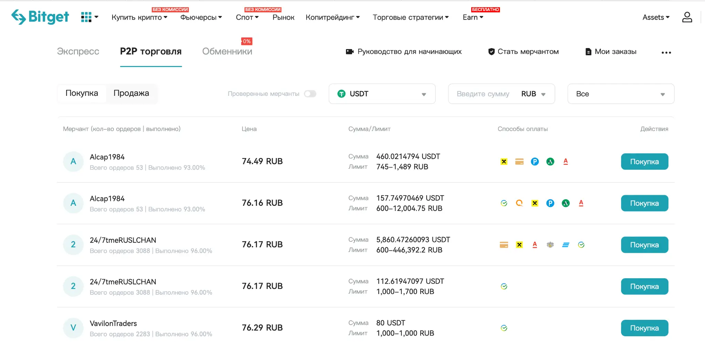Click Raiffeisen icon in the 74.49 RUB row
Viewport: 705px width, 348px height.
point(504,161)
